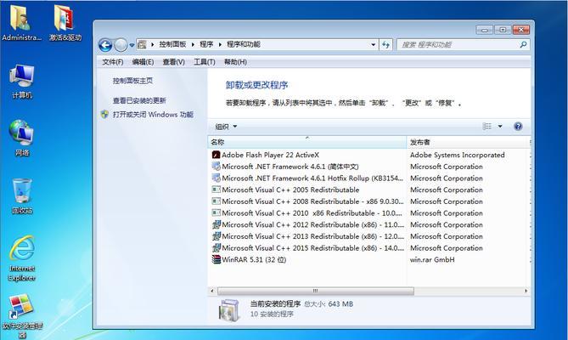Select Adobe Flash Player 22 ActiveX icon
Image resolution: width=568 pixels, height=340 pixels.
[x=216, y=155]
